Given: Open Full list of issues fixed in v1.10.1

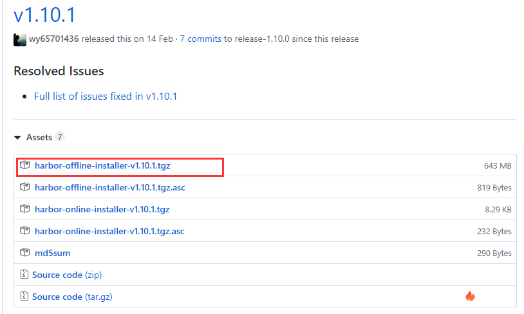Looking at the screenshot, I should point(106,97).
